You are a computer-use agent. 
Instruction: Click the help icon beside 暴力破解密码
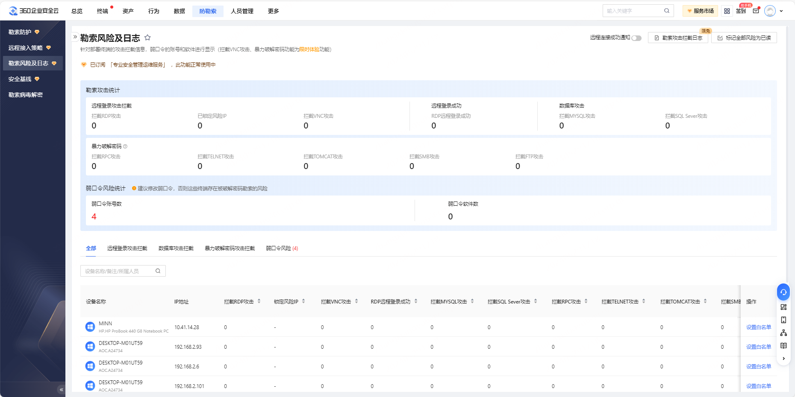[125, 146]
